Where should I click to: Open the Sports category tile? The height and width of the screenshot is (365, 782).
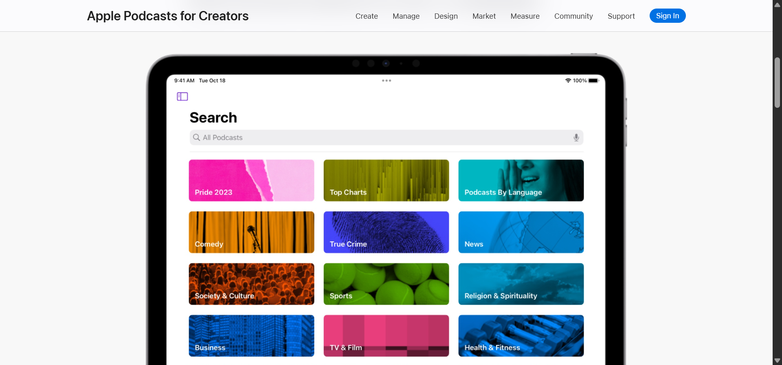[386, 284]
